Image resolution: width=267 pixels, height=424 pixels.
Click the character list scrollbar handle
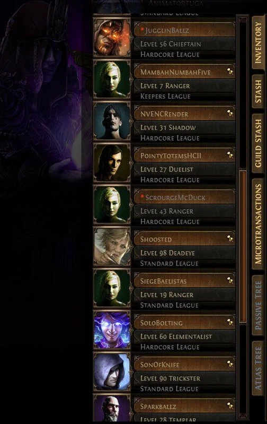click(243, 246)
